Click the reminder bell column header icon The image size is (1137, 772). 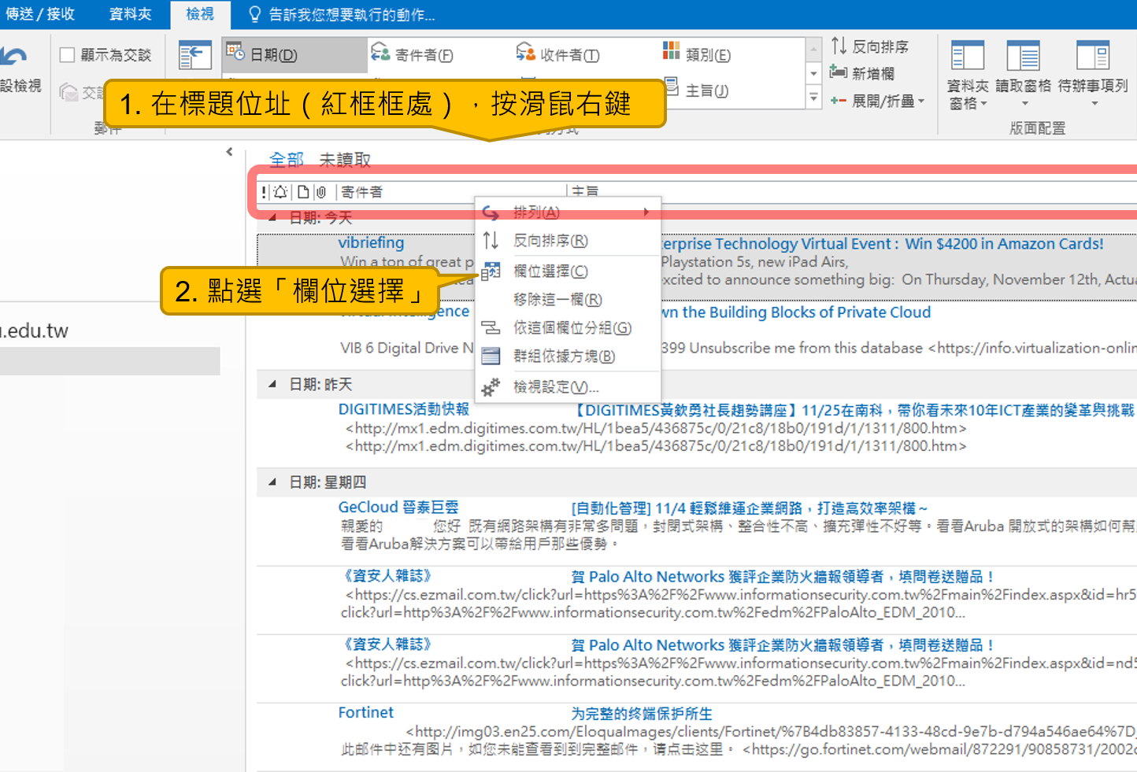tap(280, 192)
